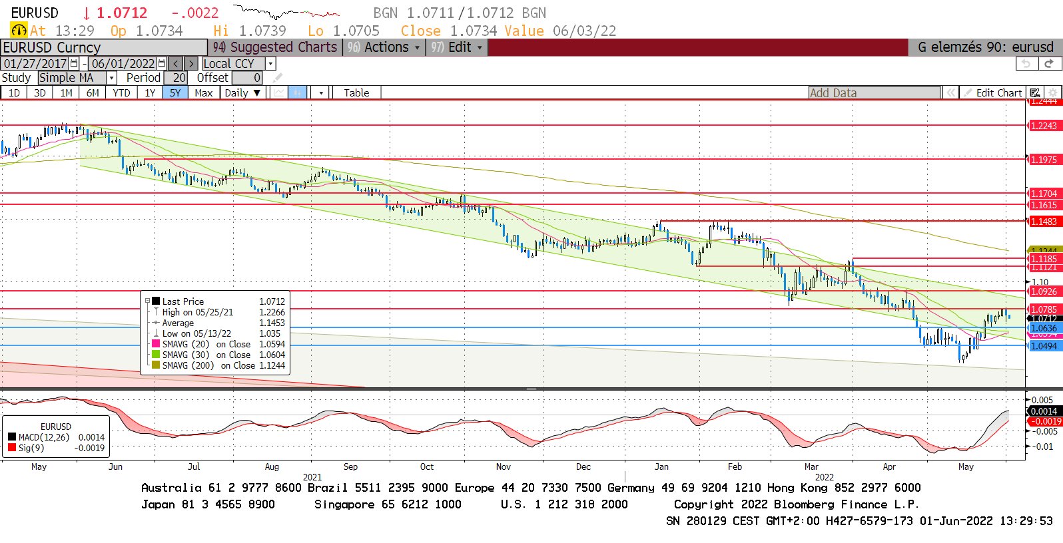
Task: Click the undo arrow icon
Action: 1026,64
